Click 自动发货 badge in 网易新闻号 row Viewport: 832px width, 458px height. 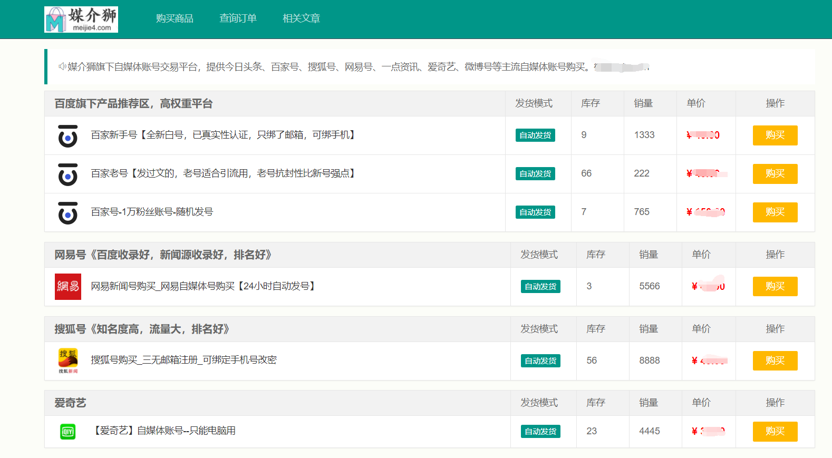pos(540,287)
